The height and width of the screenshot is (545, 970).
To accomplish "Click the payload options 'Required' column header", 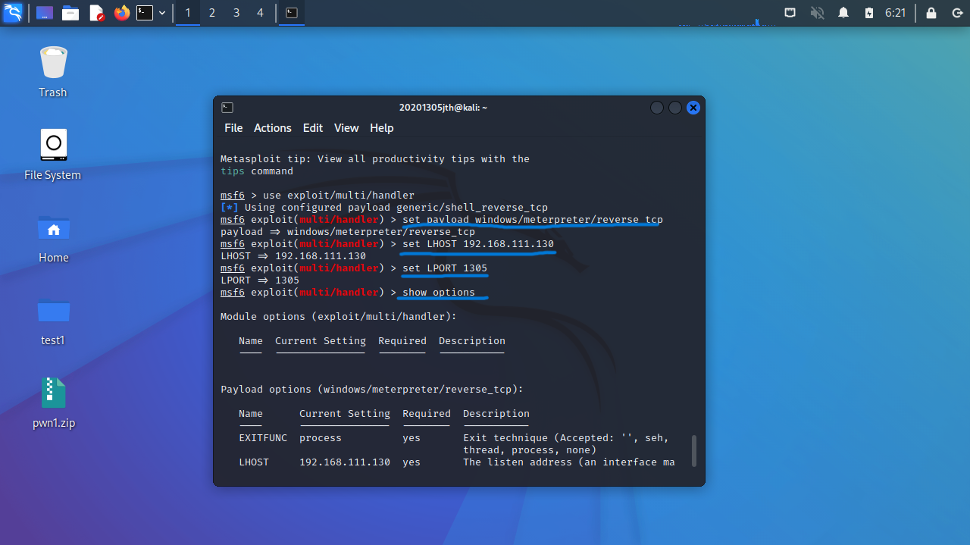I will [427, 414].
